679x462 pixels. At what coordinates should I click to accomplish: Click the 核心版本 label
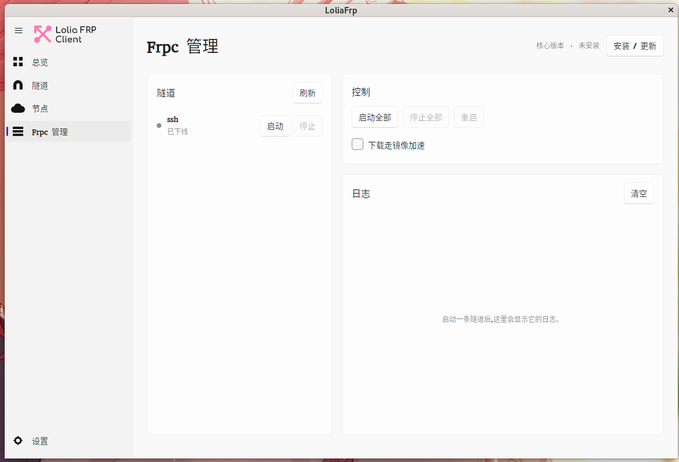point(550,45)
